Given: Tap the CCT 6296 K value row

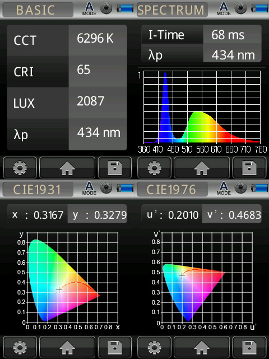Looking at the screenshot, I should tap(67, 40).
